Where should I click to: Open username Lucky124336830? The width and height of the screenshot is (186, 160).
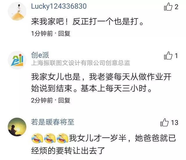click(x=59, y=6)
